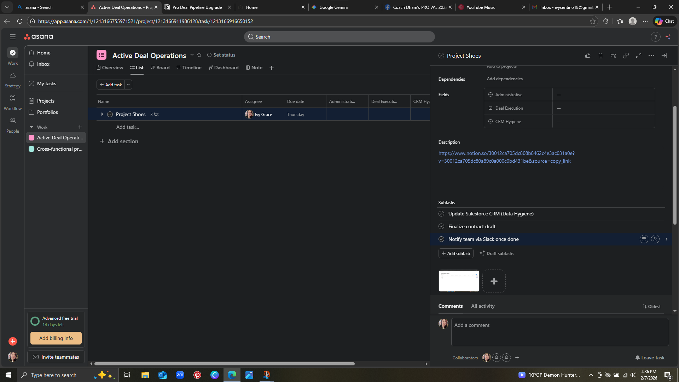Switch to All activity tab

click(x=483, y=306)
